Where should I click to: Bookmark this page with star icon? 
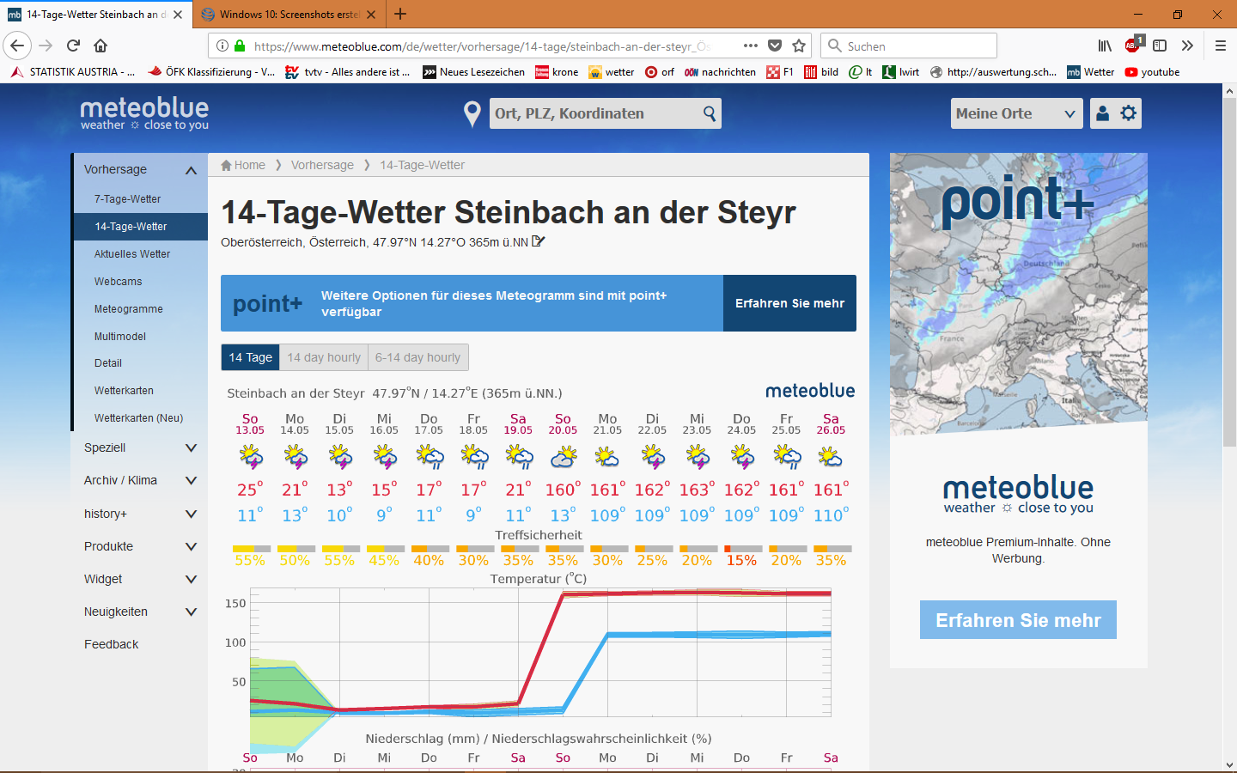(x=799, y=46)
